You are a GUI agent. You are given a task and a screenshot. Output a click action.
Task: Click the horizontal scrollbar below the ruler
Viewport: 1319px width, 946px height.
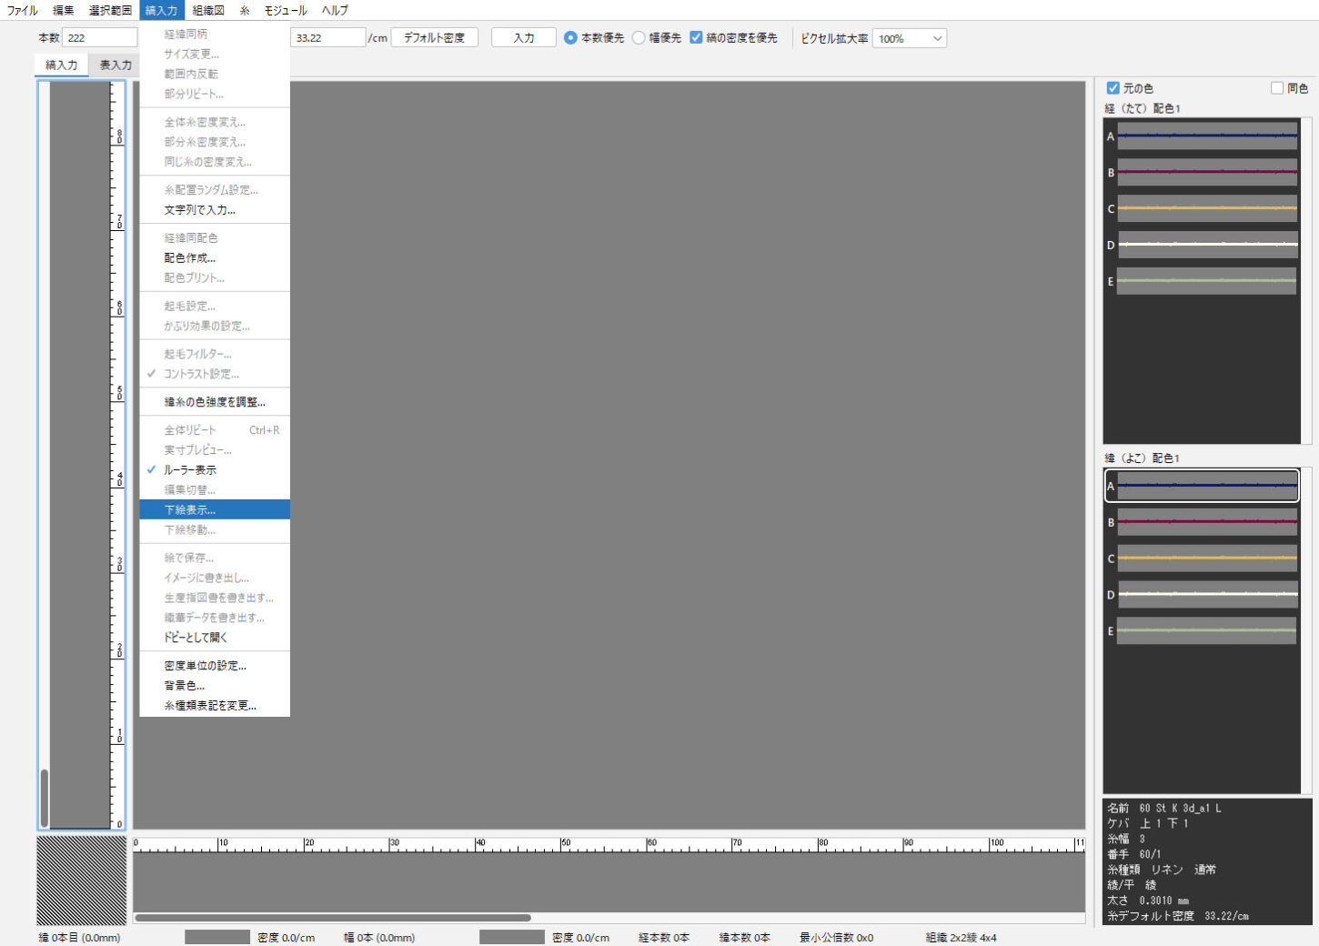[333, 918]
